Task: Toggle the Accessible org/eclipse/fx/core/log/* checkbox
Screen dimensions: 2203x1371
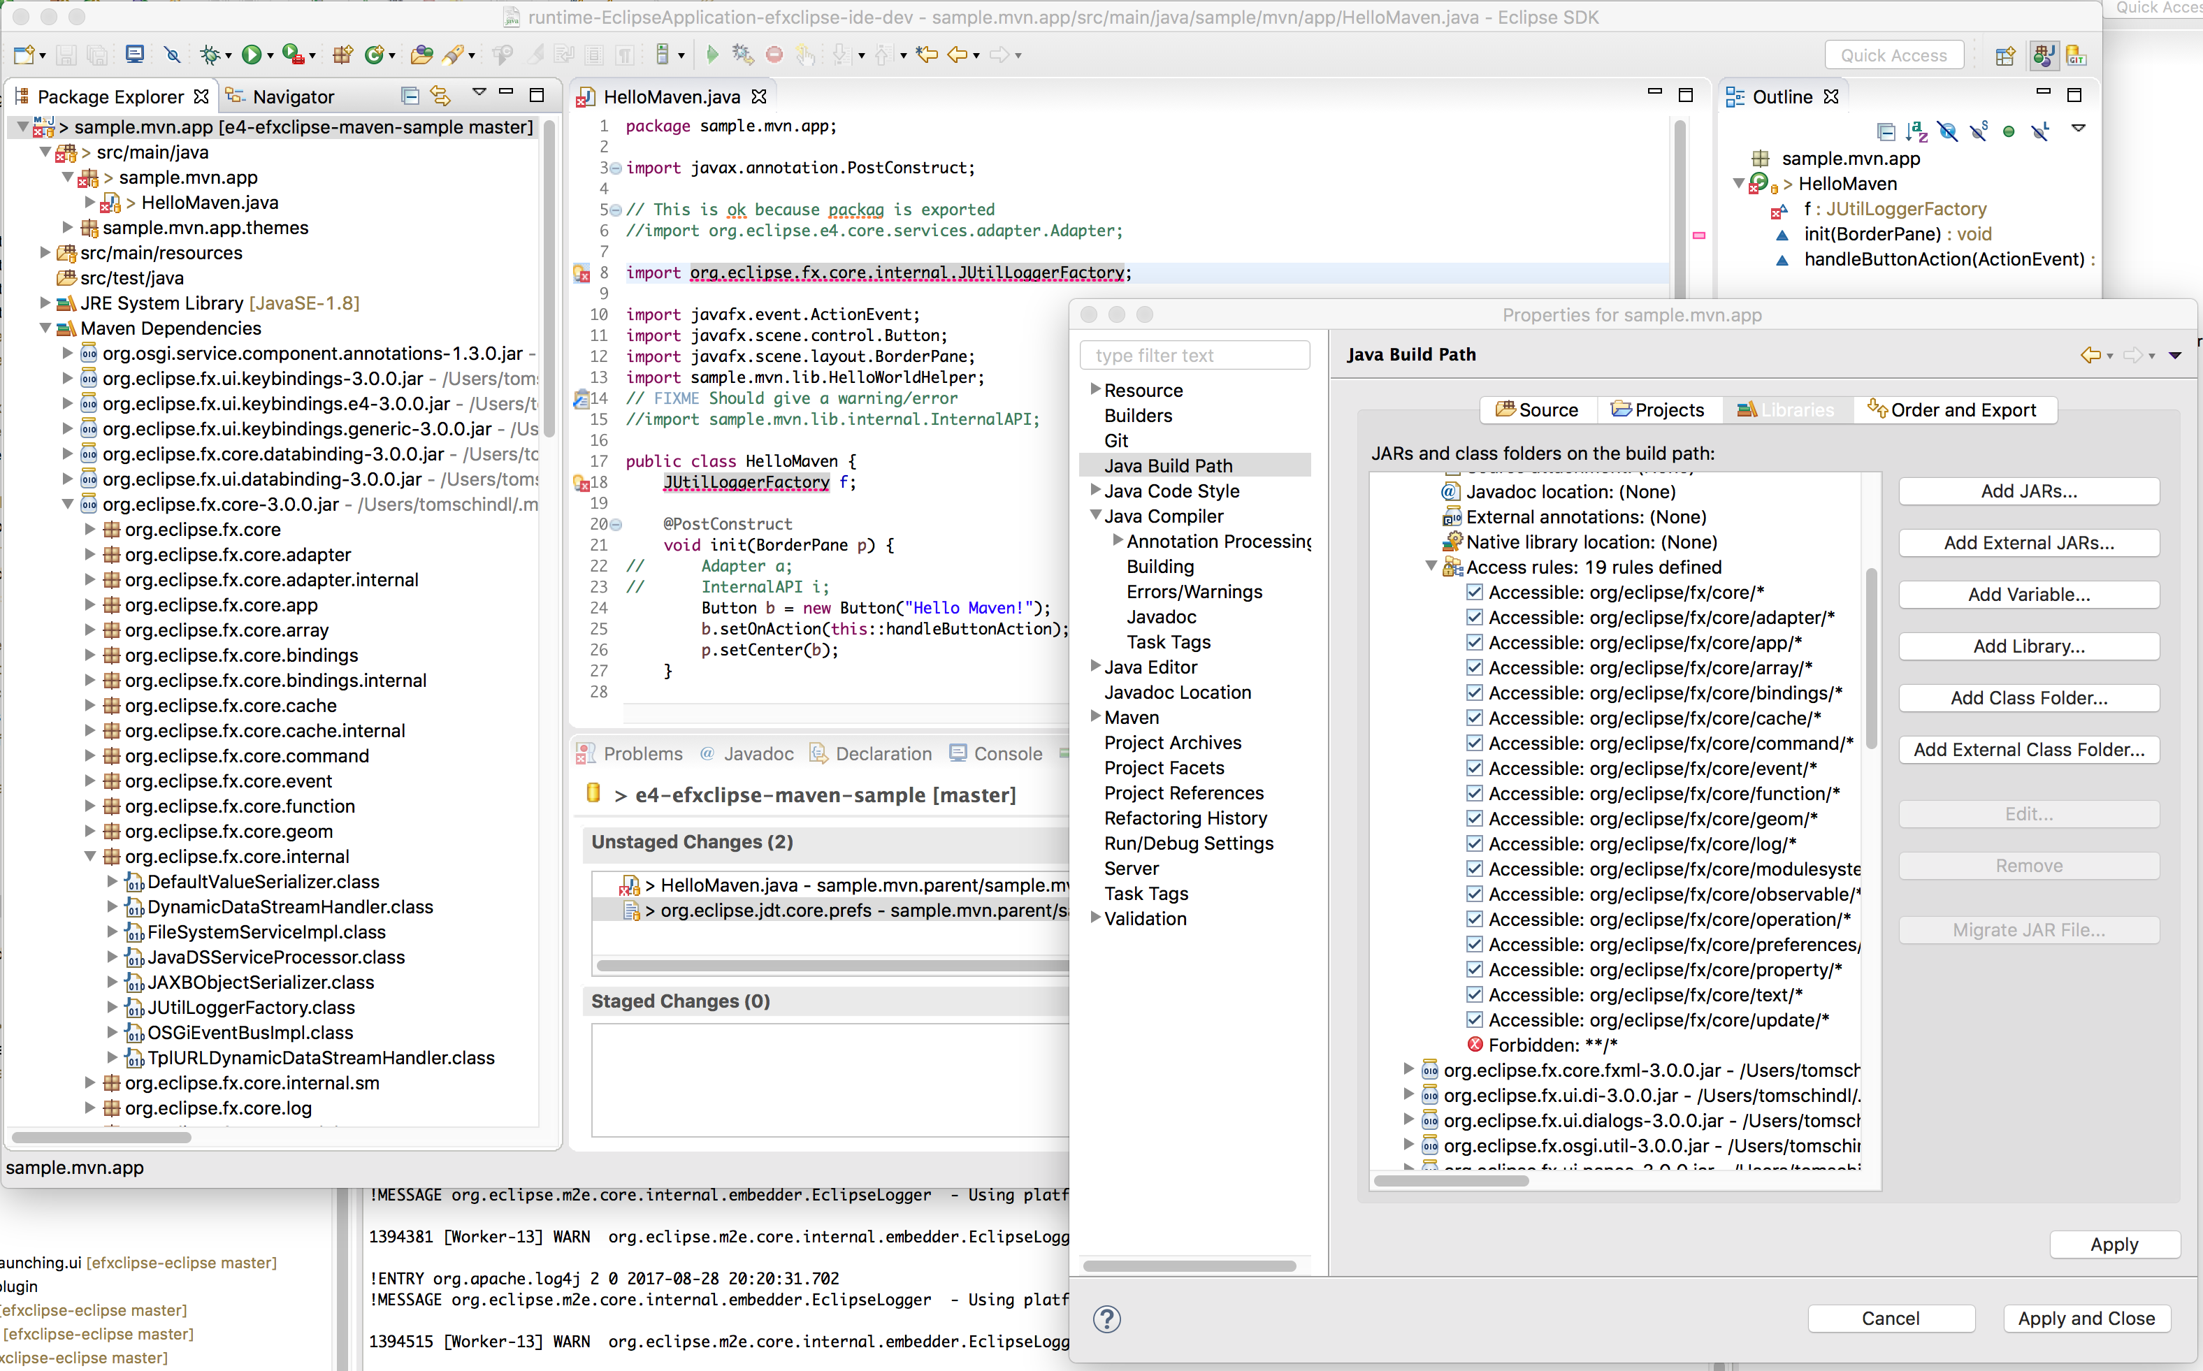Action: click(1474, 843)
